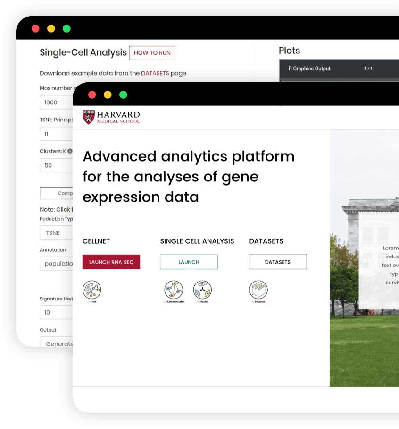
Task: Click the 1 / 1 page indicator
Action: (368, 69)
